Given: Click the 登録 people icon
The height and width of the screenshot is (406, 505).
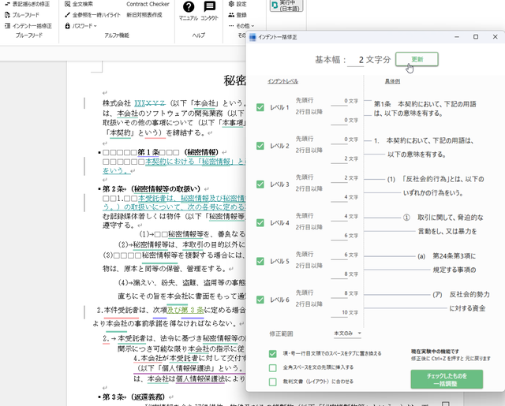Looking at the screenshot, I should [x=236, y=15].
